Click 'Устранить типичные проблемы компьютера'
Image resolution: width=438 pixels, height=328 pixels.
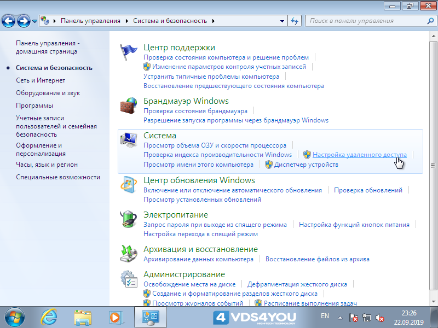click(211, 77)
